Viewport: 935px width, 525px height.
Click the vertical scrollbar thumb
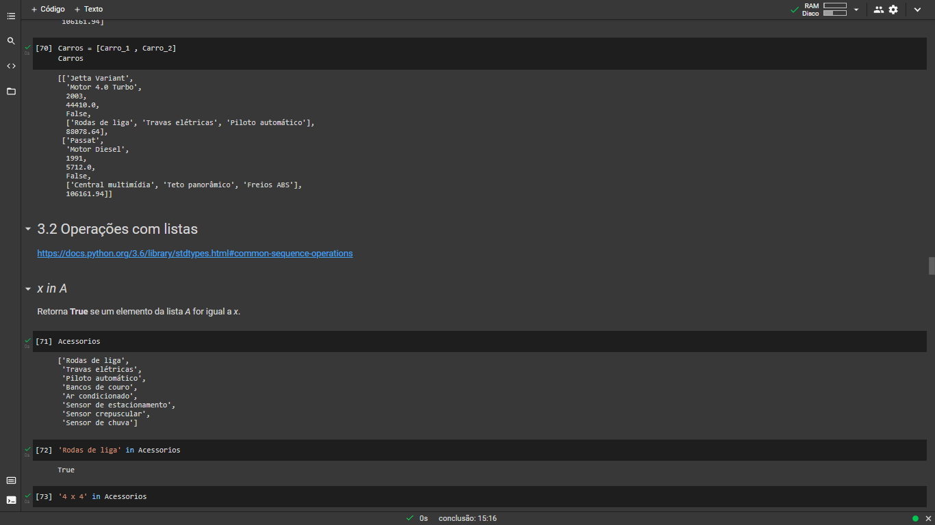[x=932, y=265]
